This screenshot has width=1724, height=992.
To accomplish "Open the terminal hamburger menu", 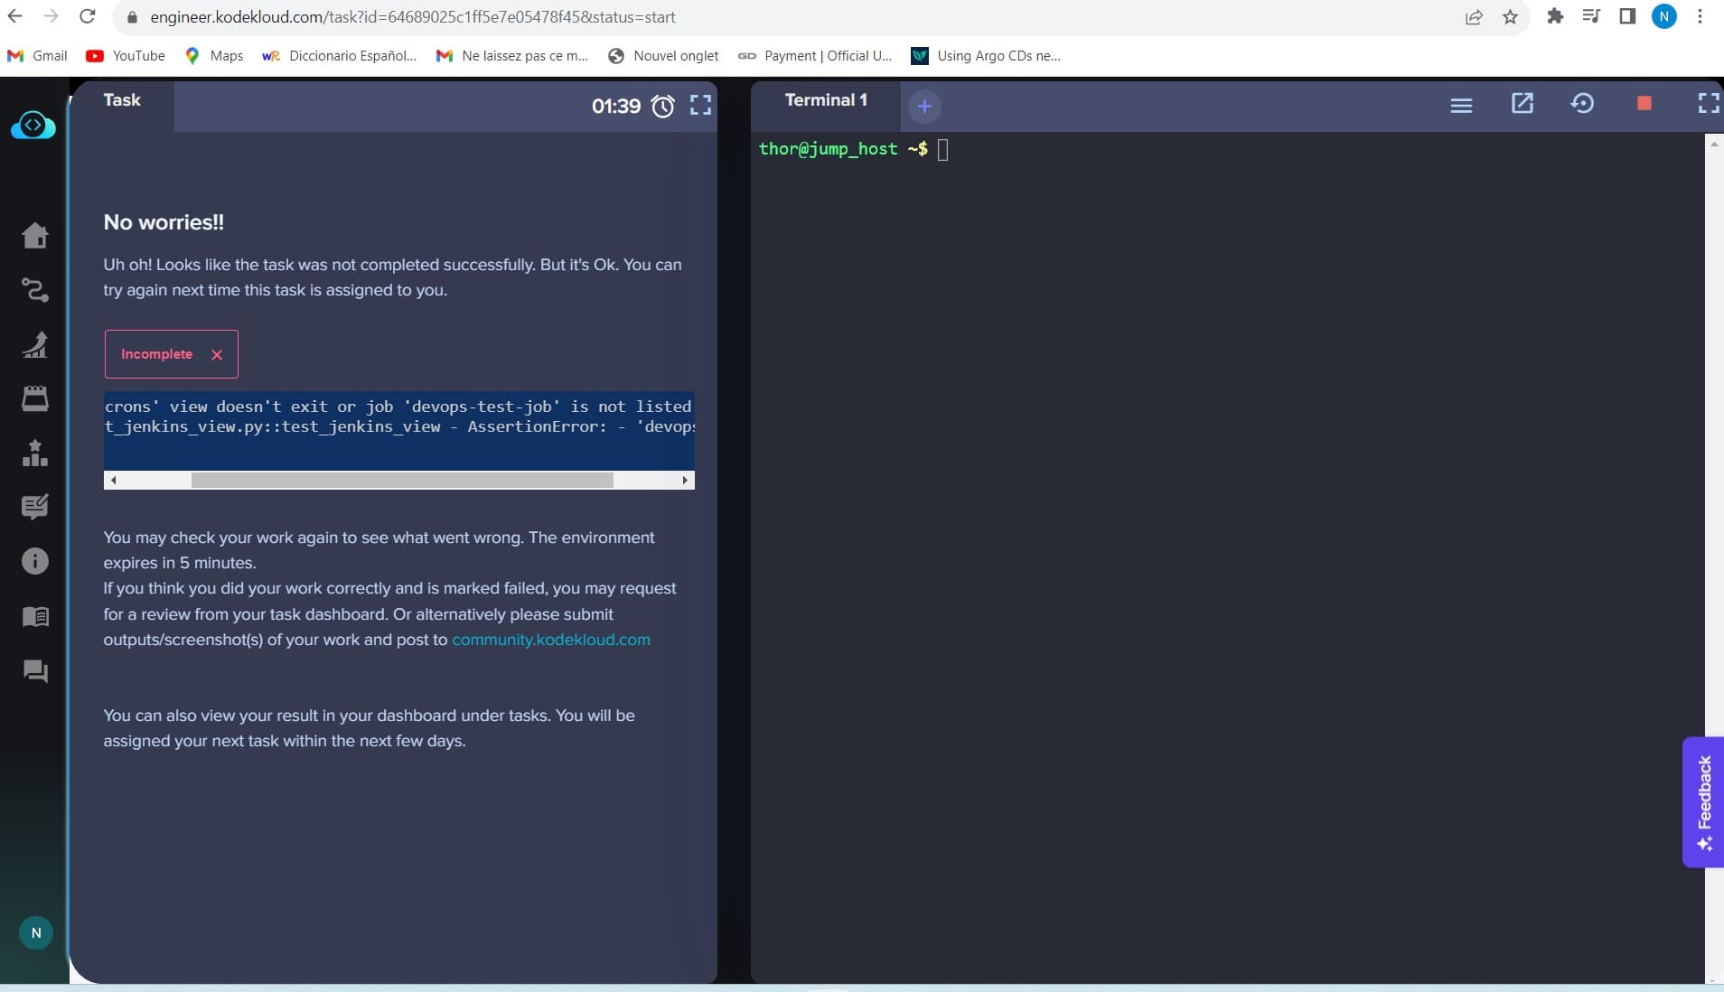I will point(1461,106).
